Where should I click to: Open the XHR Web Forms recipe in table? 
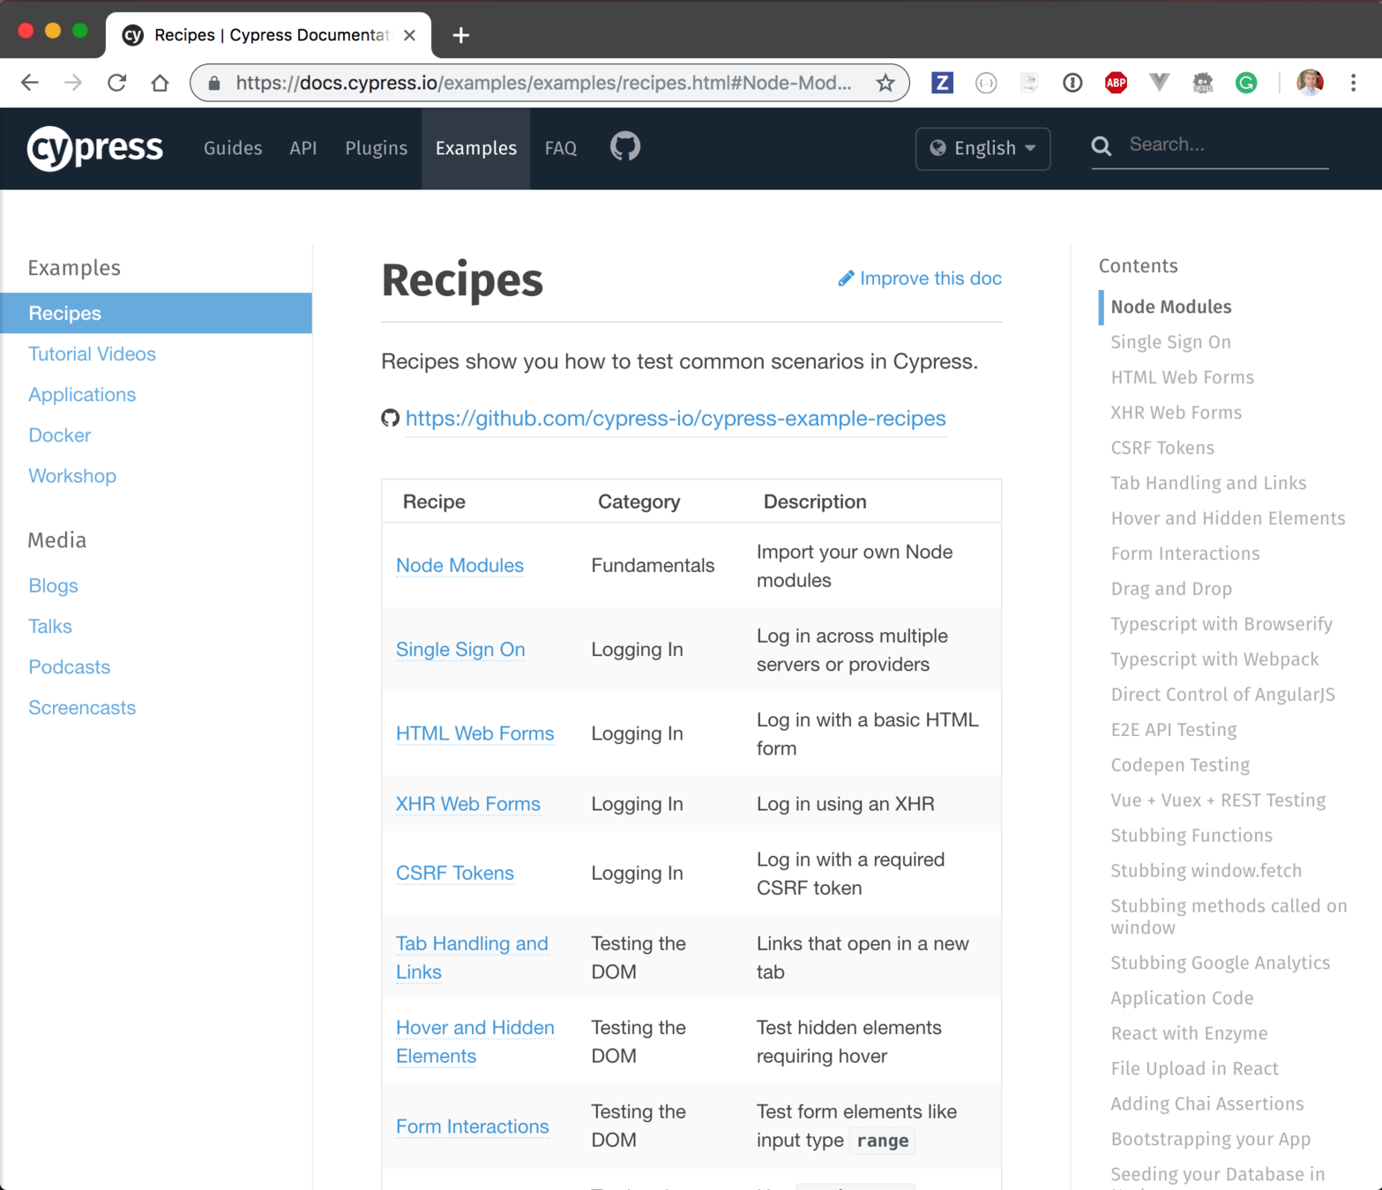(x=467, y=803)
